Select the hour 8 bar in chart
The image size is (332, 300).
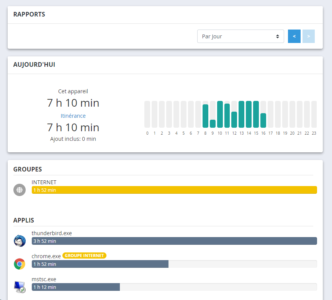tap(205, 116)
